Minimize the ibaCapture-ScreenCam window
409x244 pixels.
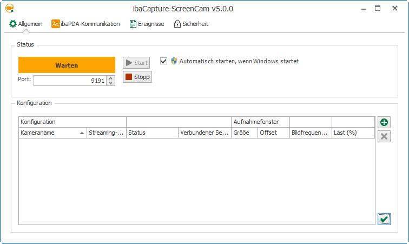(x=364, y=9)
